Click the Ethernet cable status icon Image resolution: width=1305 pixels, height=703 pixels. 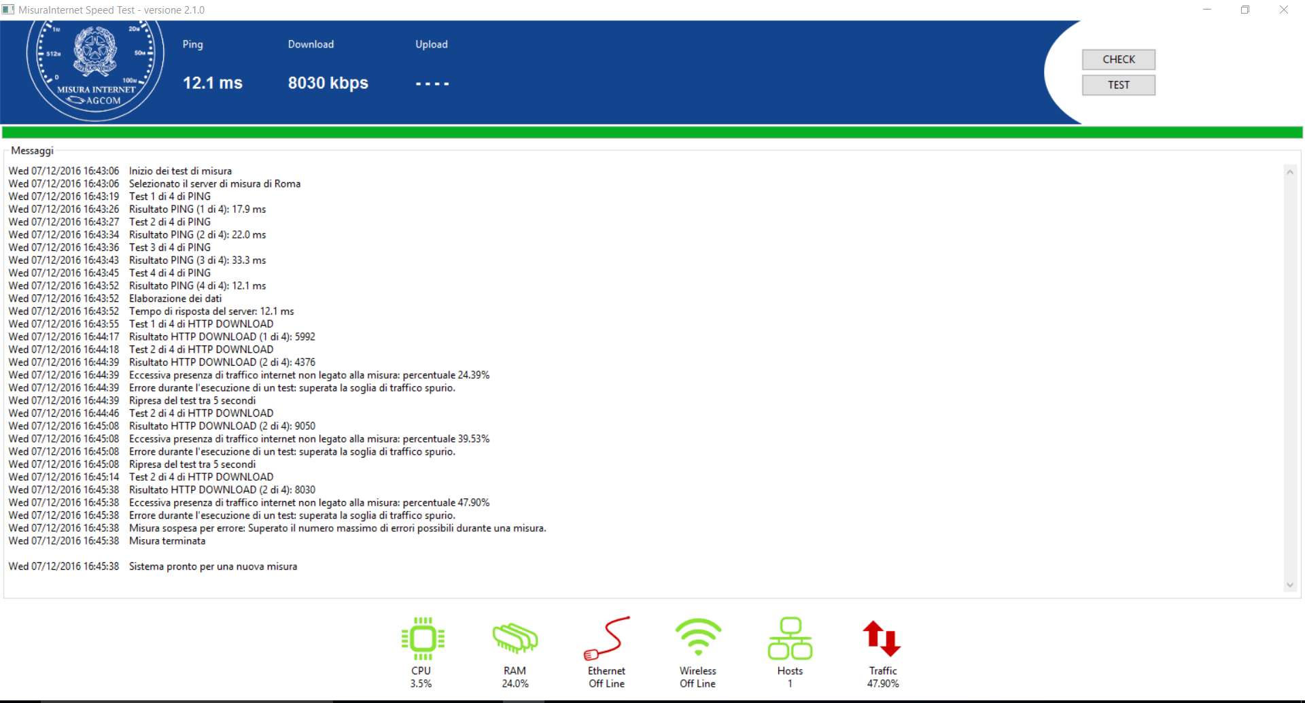606,638
